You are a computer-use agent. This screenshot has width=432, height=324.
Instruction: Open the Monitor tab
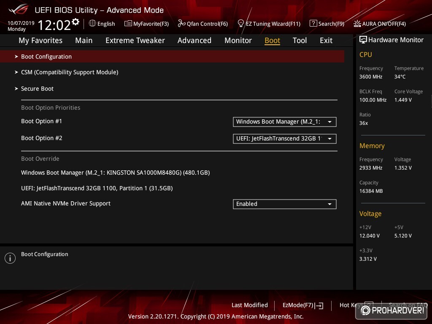[238, 40]
